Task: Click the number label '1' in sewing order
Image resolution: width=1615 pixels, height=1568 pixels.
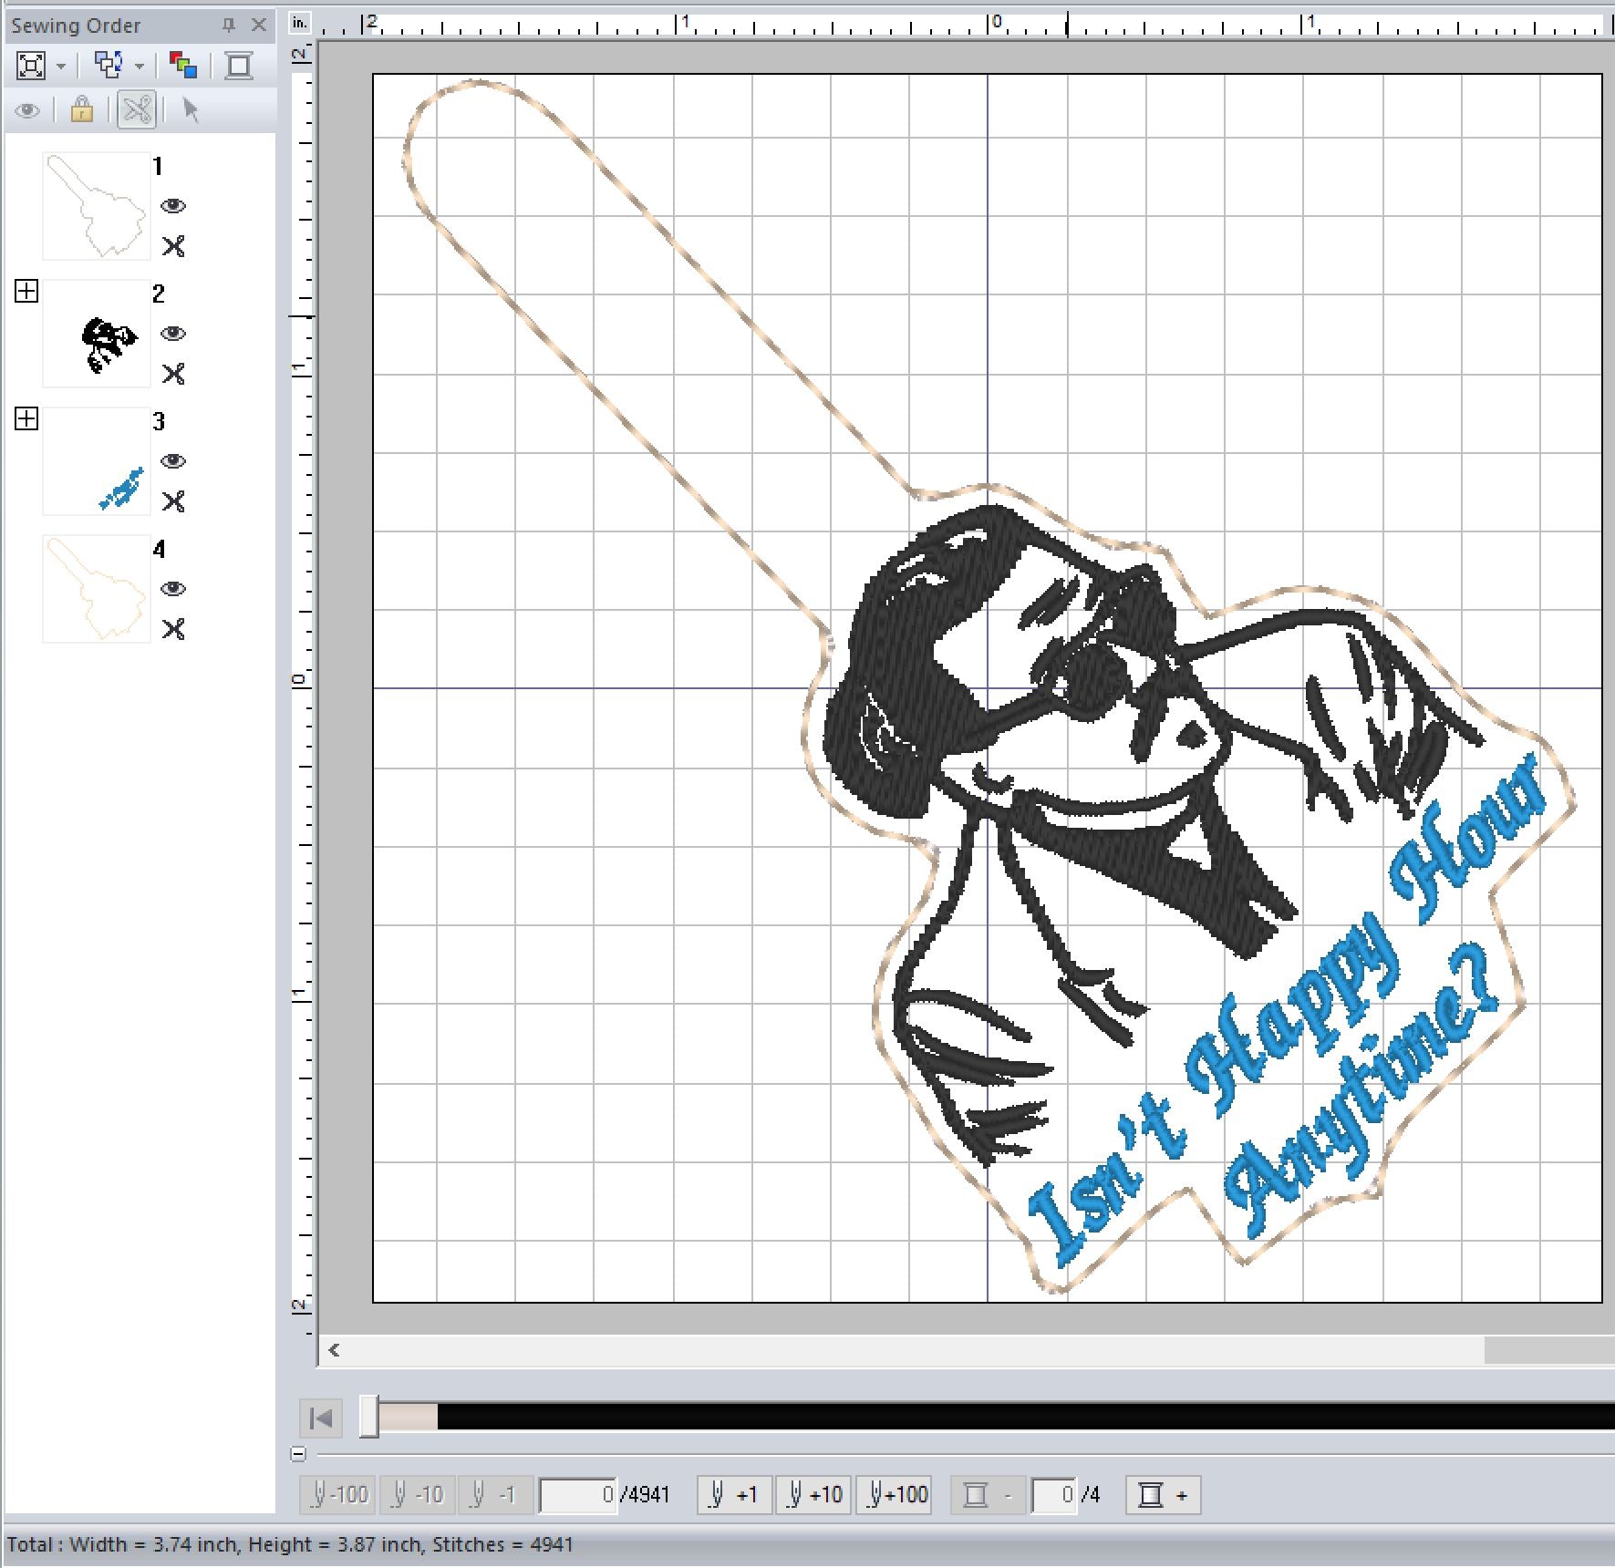Action: (x=158, y=166)
